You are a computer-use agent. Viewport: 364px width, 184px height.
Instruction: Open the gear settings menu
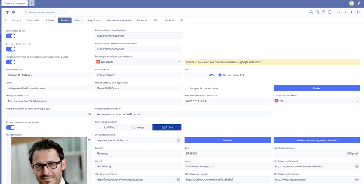pyautogui.click(x=14, y=12)
